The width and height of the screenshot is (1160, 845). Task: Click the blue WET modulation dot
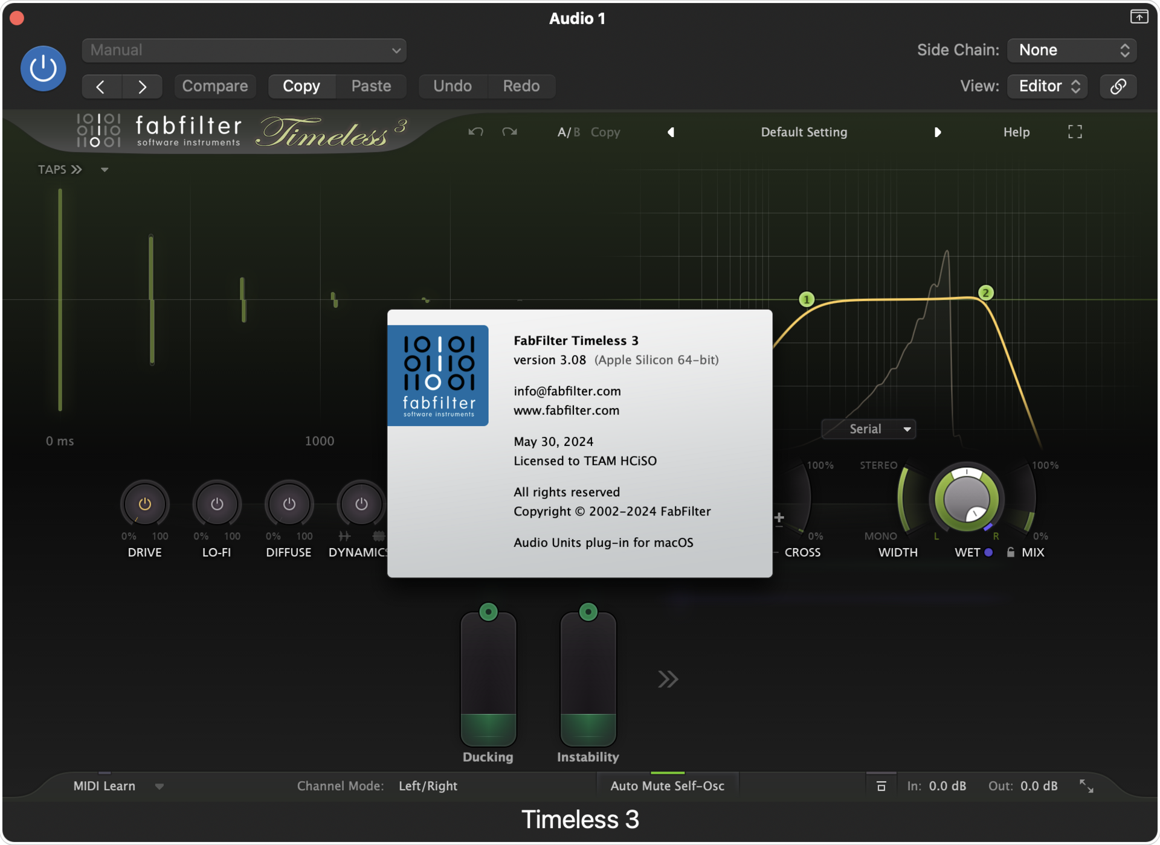tap(988, 552)
